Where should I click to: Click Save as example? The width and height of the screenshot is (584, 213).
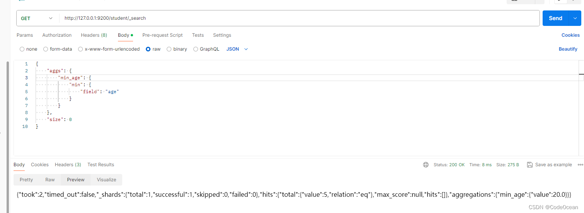click(x=553, y=165)
